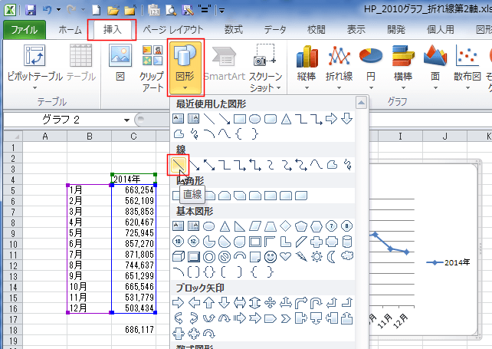492x349 pixels.
Task: Click the スクリーンショット button
Action: click(265, 67)
